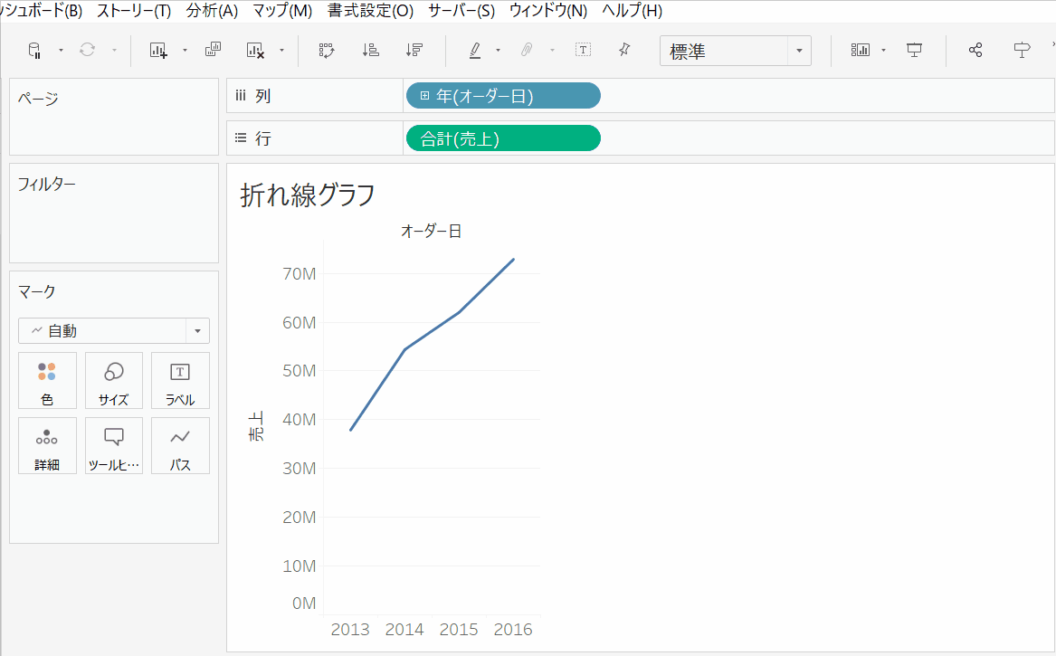Viewport: 1056px width, 656px height.
Task: Click the 2014 axis label
Action: 404,629
